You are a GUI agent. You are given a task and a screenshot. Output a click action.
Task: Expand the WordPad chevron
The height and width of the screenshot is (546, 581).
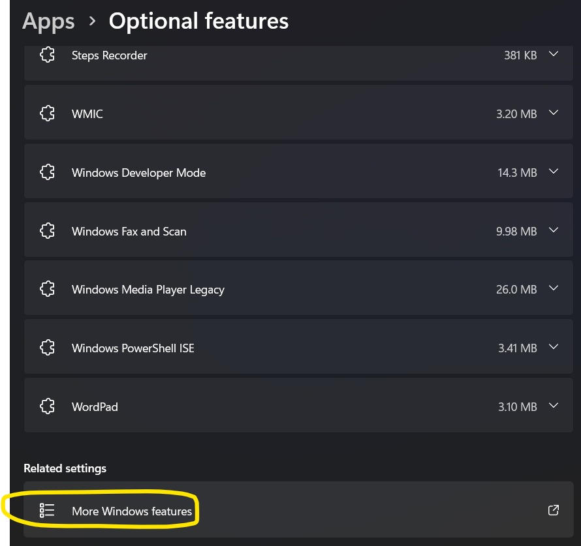554,406
